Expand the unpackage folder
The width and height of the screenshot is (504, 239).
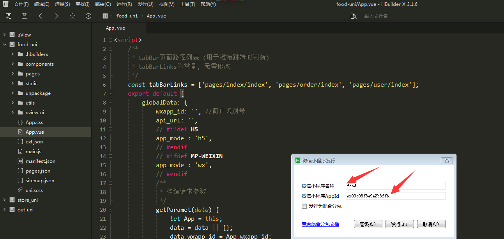pos(12,93)
